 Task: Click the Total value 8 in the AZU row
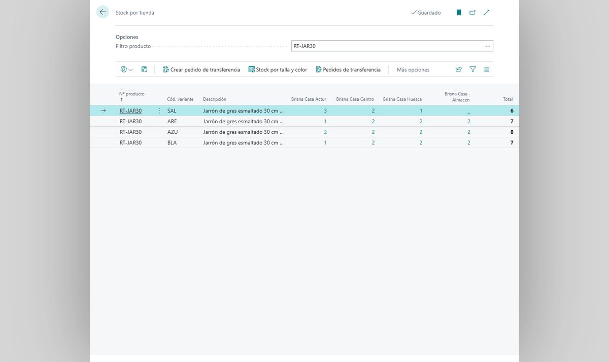[512, 132]
